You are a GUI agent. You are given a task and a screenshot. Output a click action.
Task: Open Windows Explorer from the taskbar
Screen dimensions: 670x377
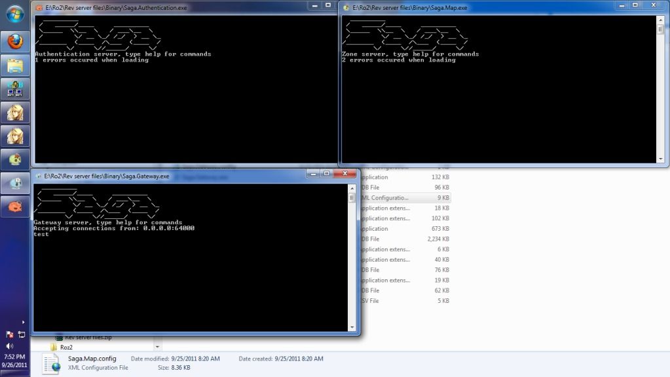click(x=14, y=65)
